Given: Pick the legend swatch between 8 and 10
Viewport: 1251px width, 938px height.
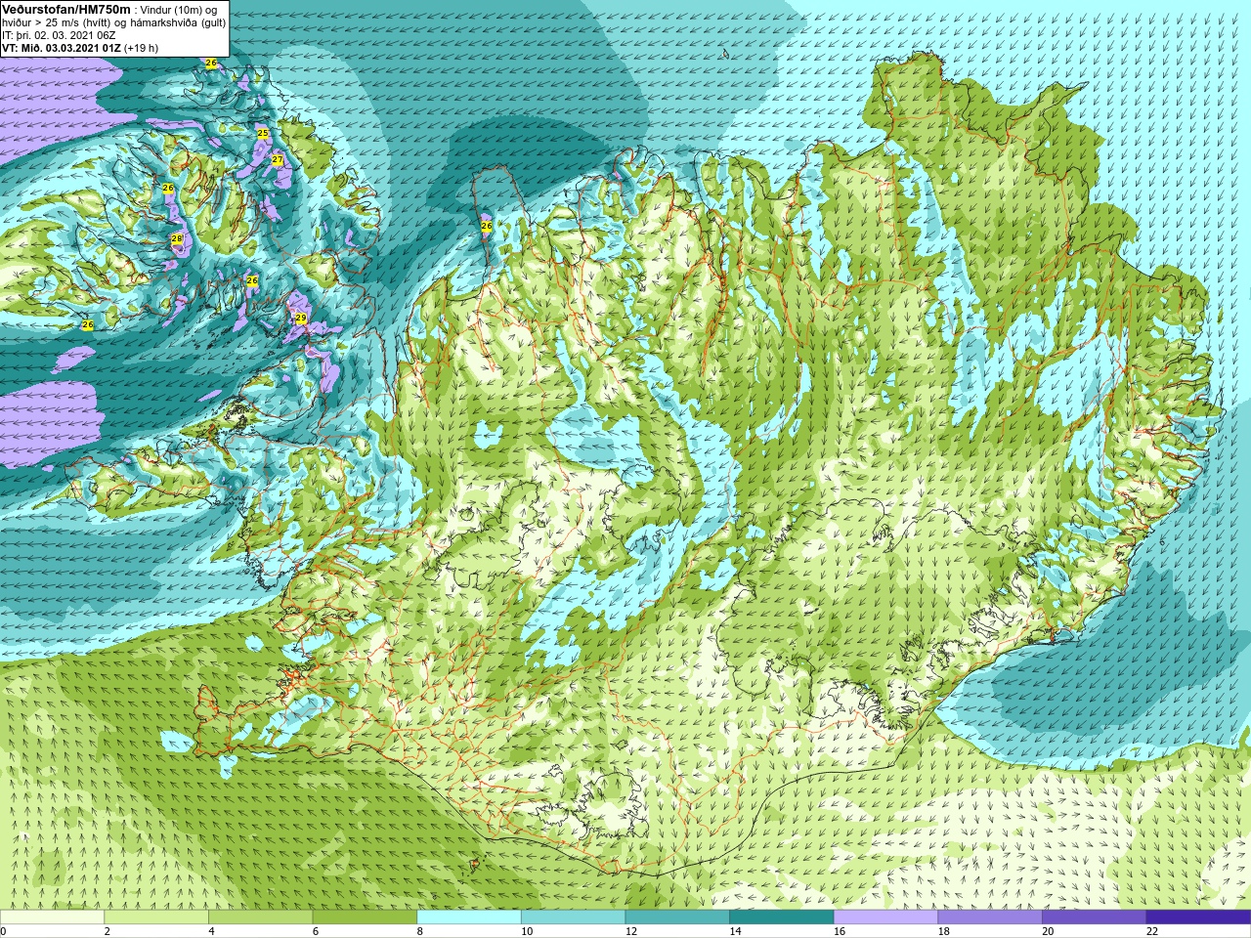Looking at the screenshot, I should (x=469, y=917).
